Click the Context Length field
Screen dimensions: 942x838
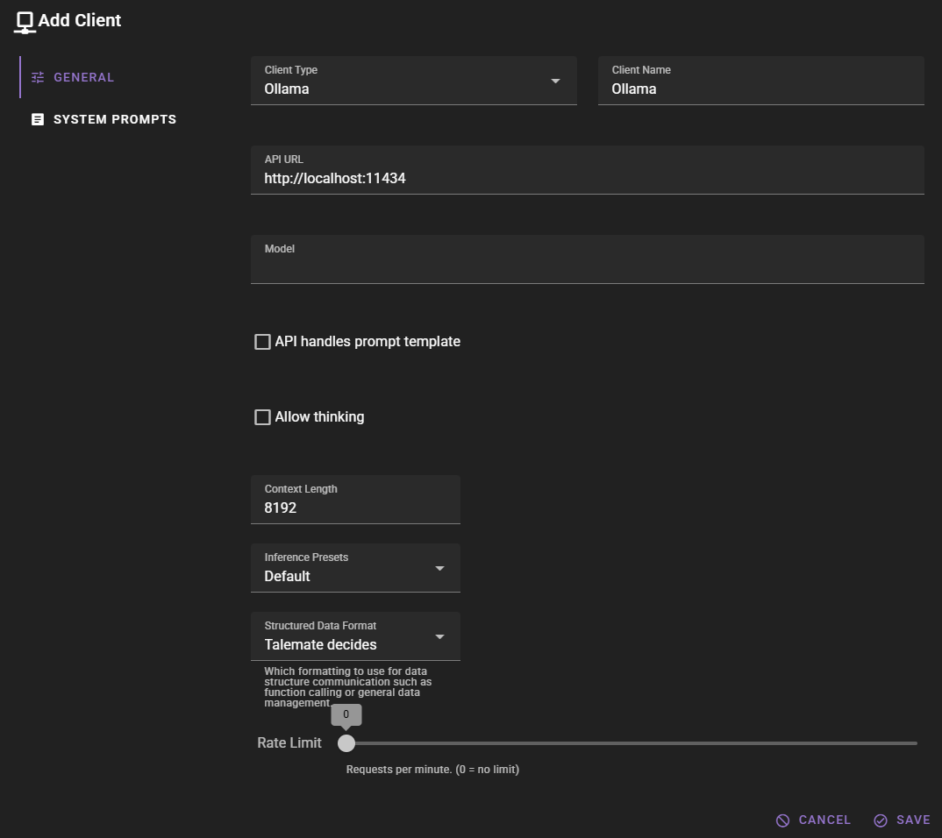[x=355, y=500]
